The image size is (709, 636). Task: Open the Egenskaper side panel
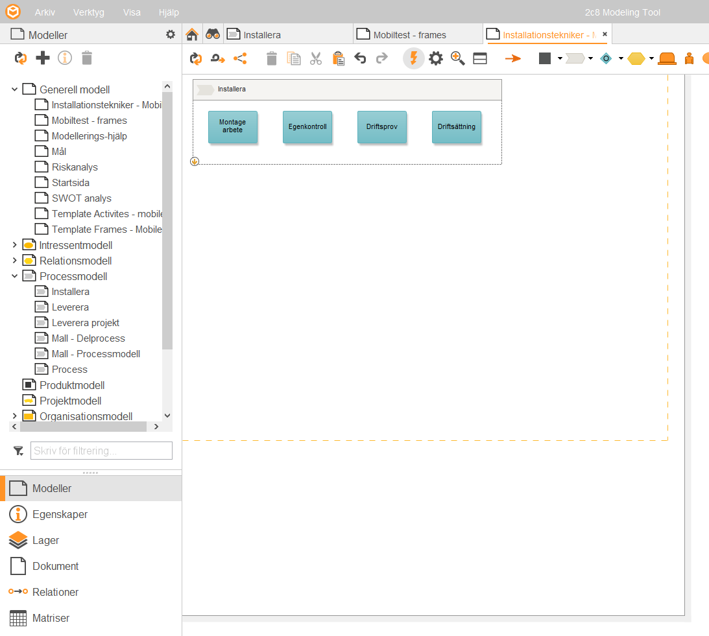coord(60,514)
